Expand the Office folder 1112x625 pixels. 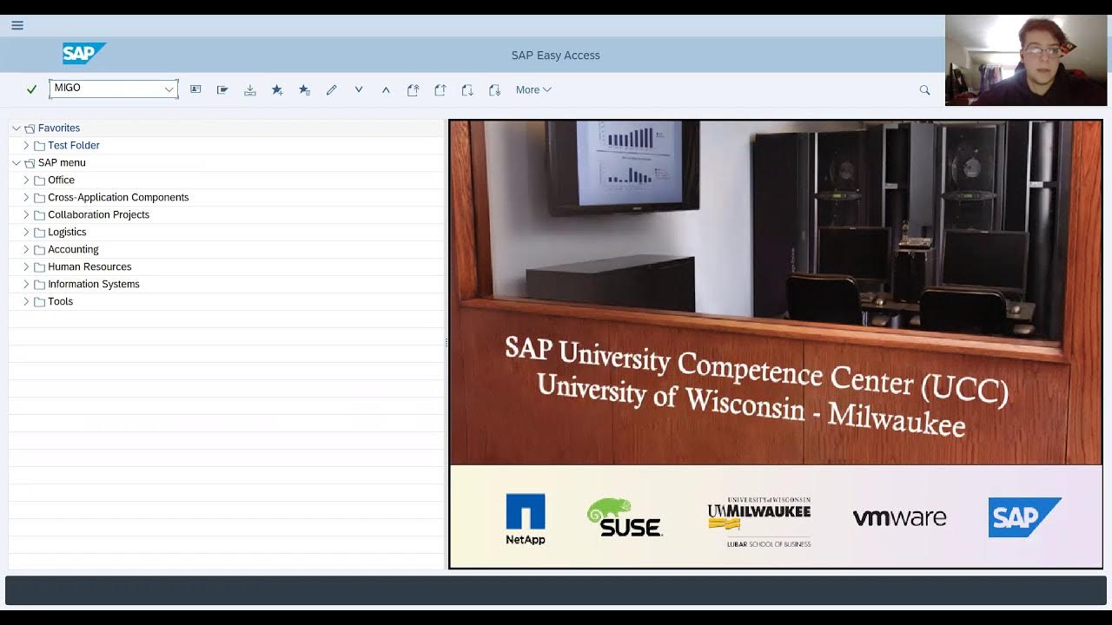tap(26, 180)
